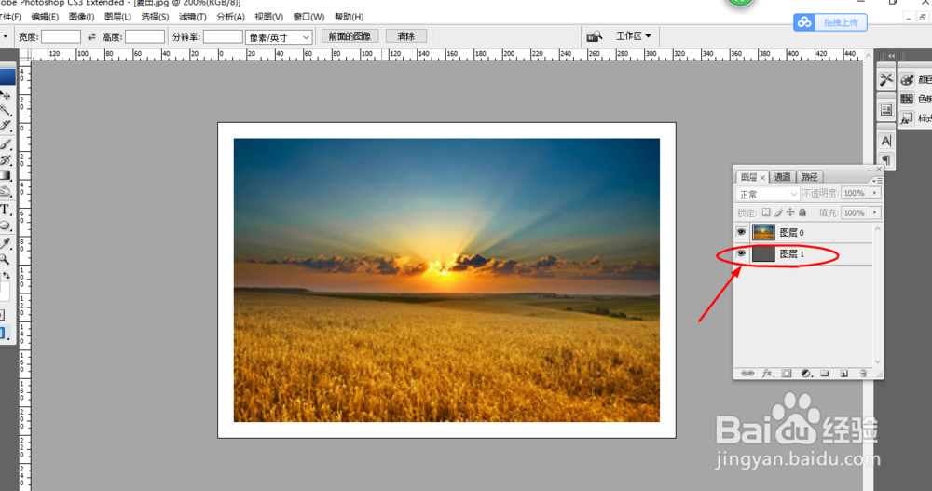Create a new layer
Screen dimensions: 932x491
(x=844, y=374)
